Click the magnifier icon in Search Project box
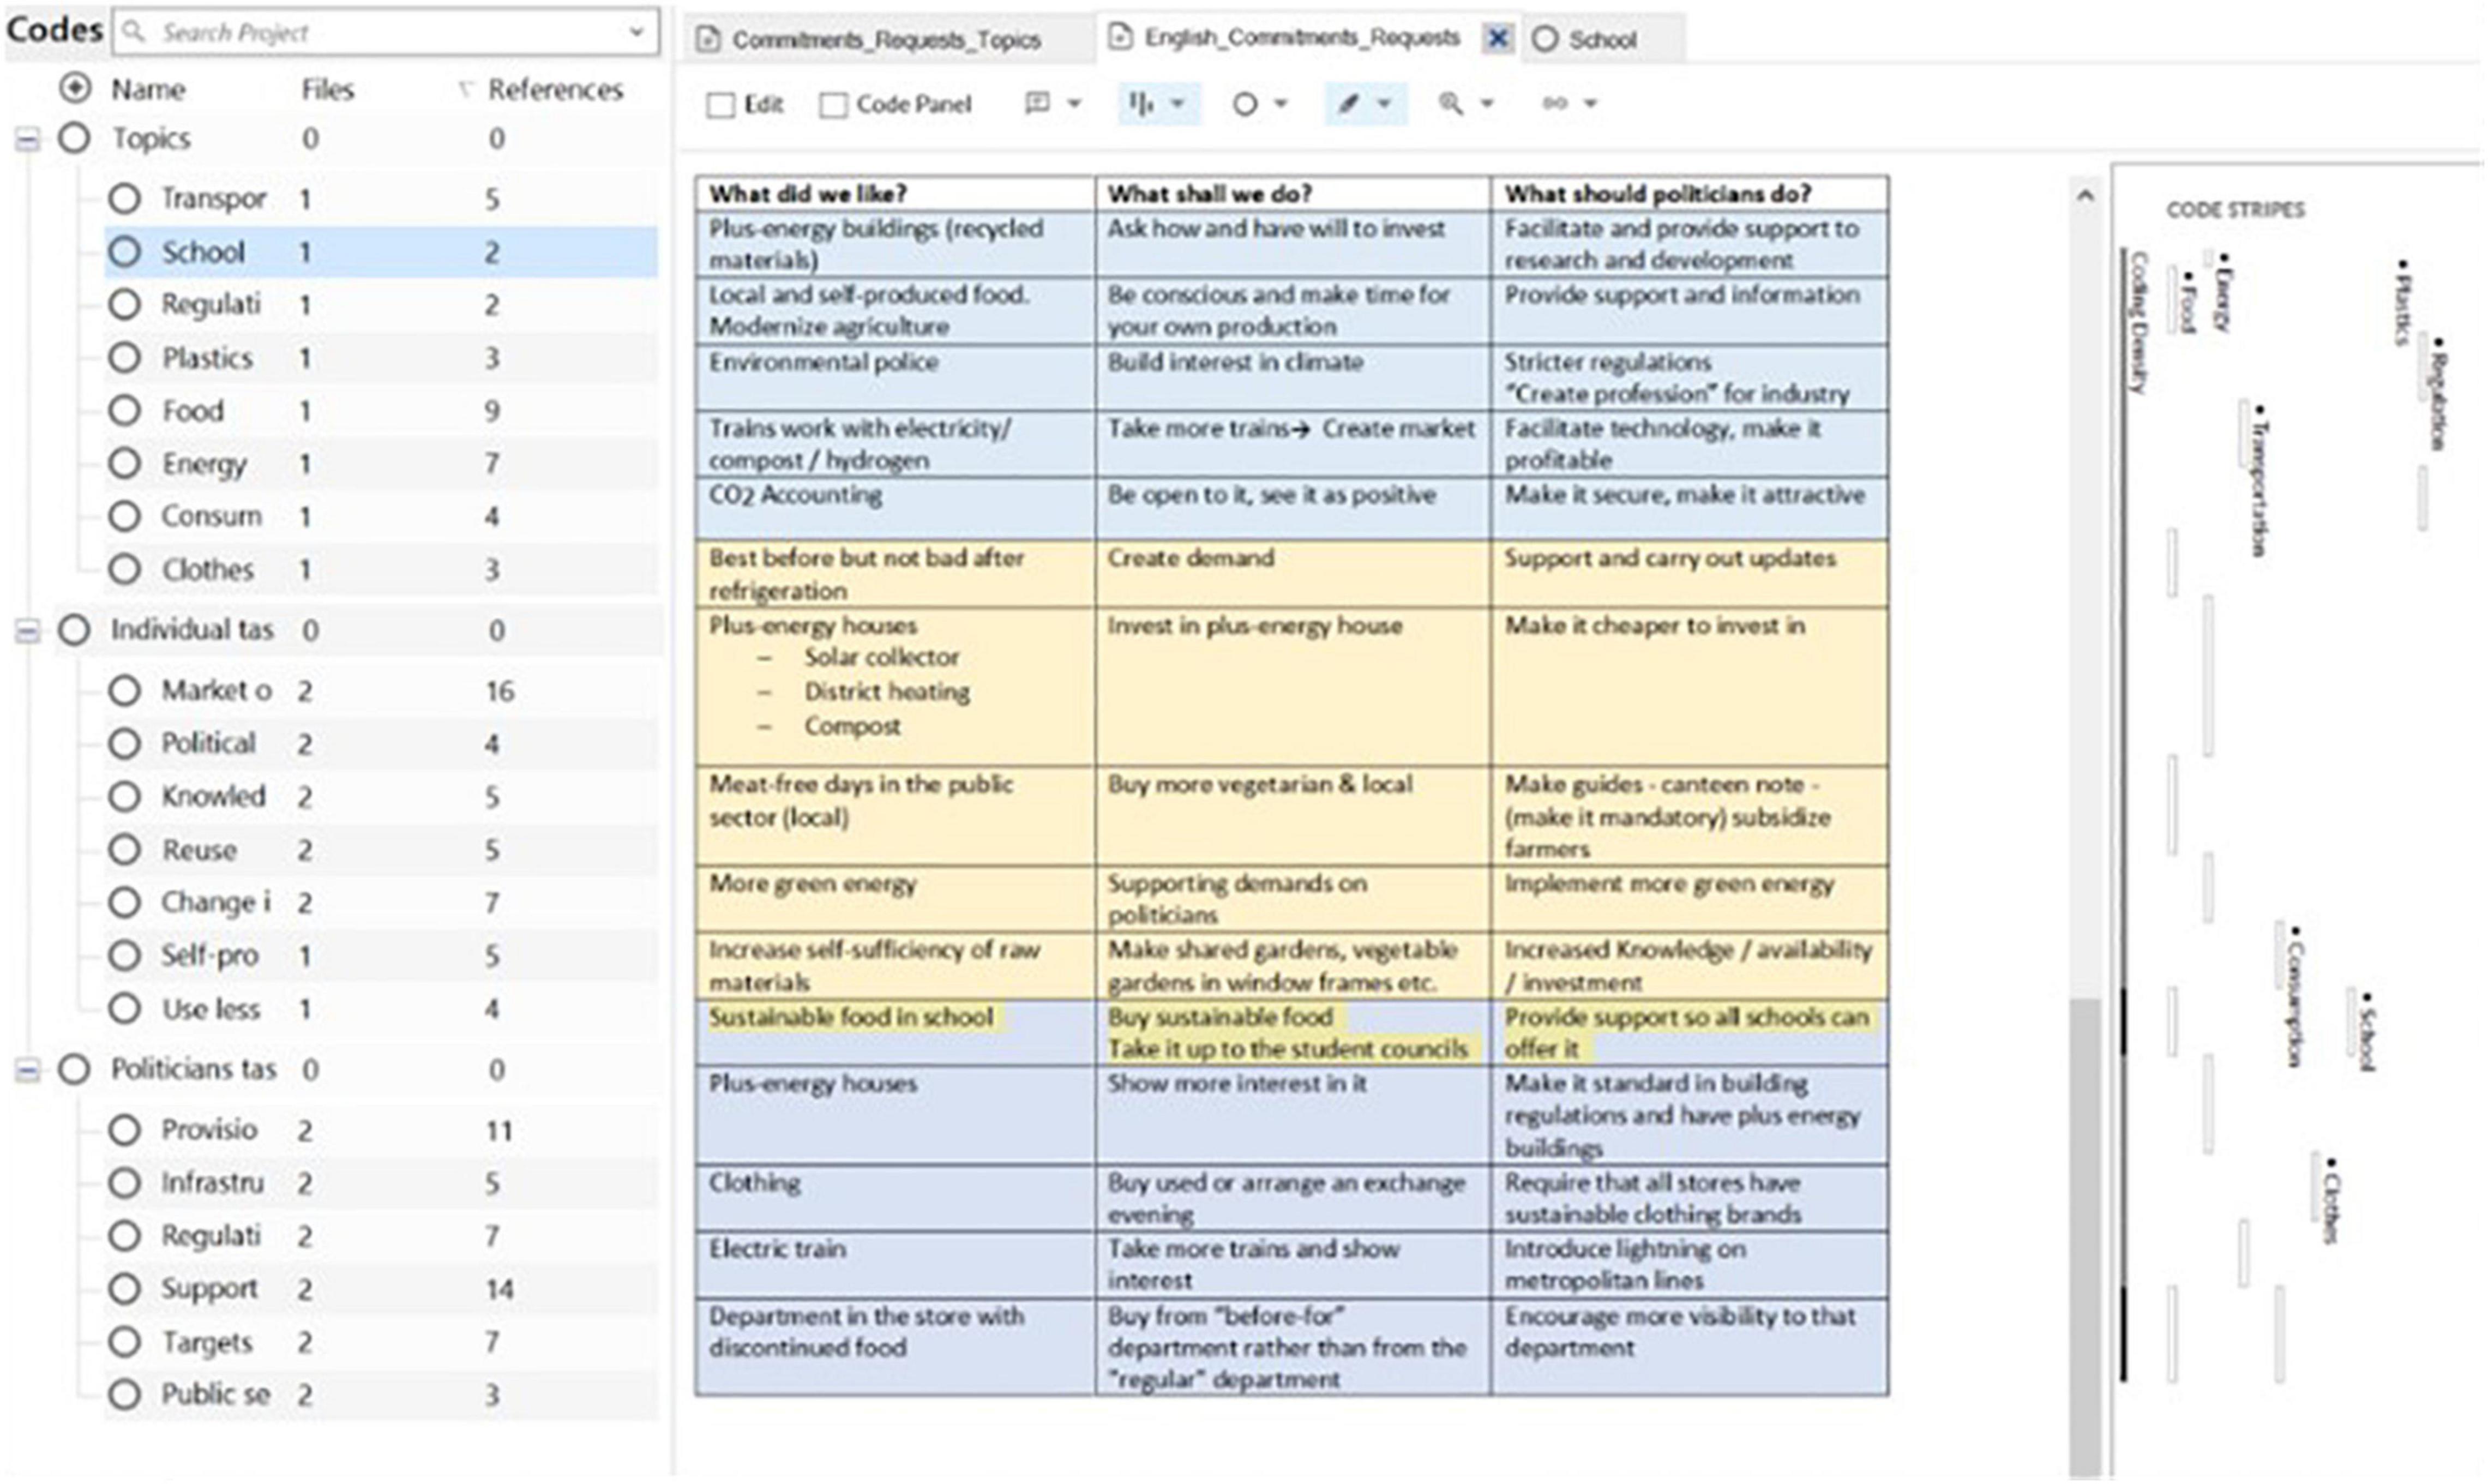Image resolution: width=2488 pixels, height=1484 pixels. click(x=133, y=32)
